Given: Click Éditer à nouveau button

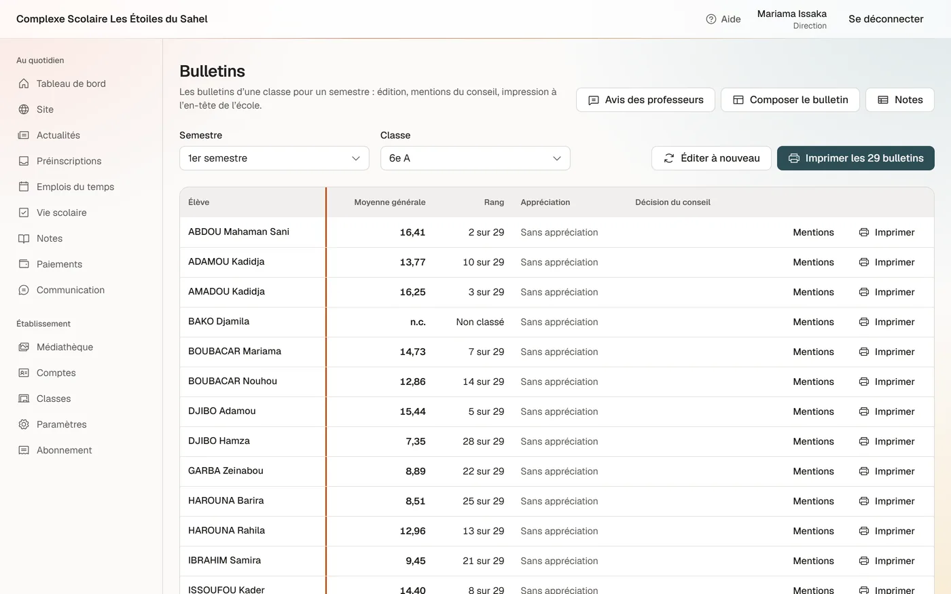Looking at the screenshot, I should pyautogui.click(x=711, y=158).
